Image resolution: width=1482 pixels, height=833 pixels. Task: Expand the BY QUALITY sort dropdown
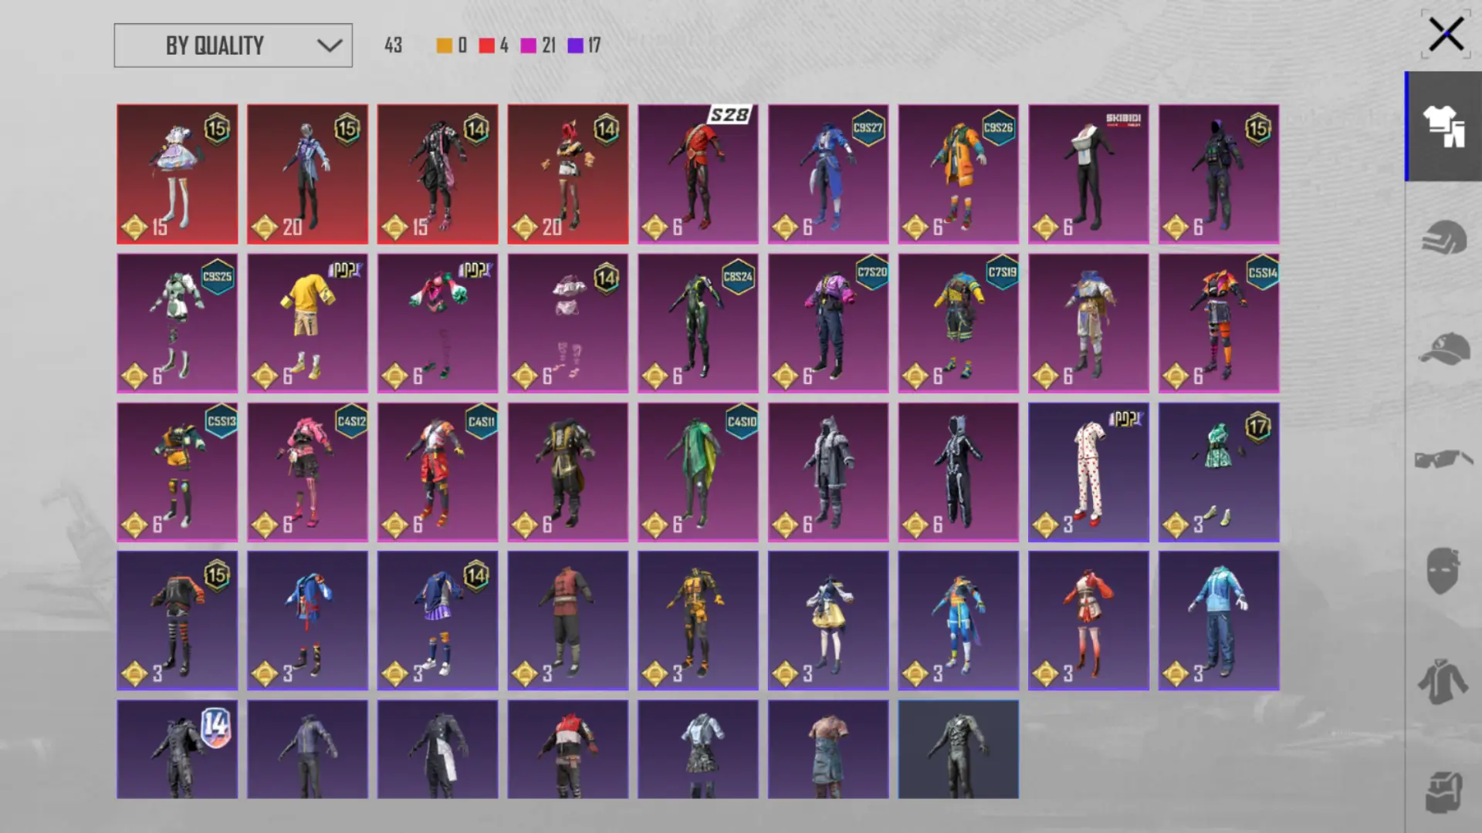[232, 46]
